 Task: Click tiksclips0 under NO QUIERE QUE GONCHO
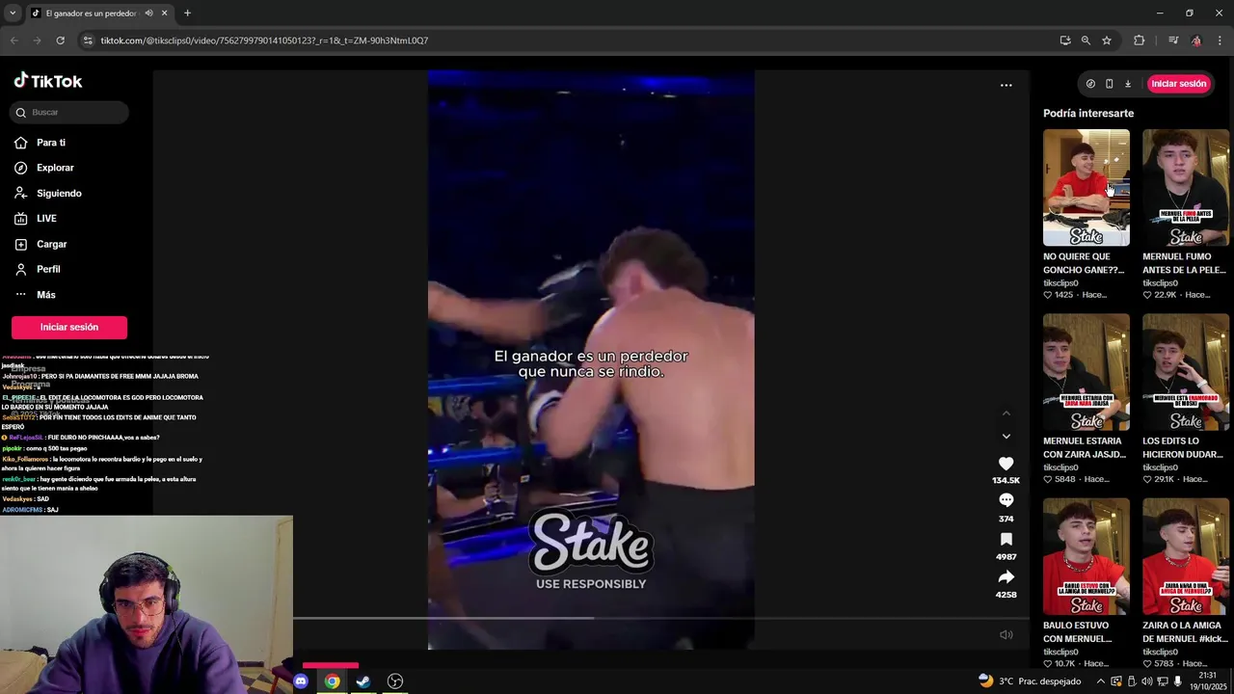pyautogui.click(x=1060, y=283)
